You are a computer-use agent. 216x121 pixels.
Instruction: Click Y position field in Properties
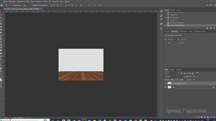183,43
